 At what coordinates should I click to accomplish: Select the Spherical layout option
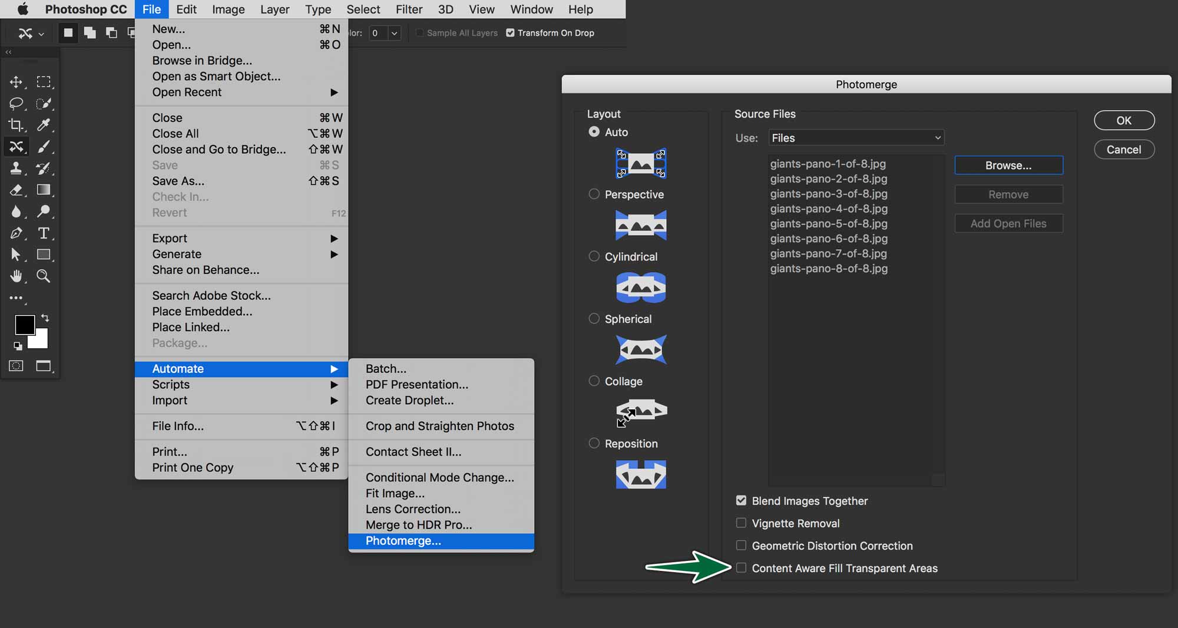click(594, 319)
